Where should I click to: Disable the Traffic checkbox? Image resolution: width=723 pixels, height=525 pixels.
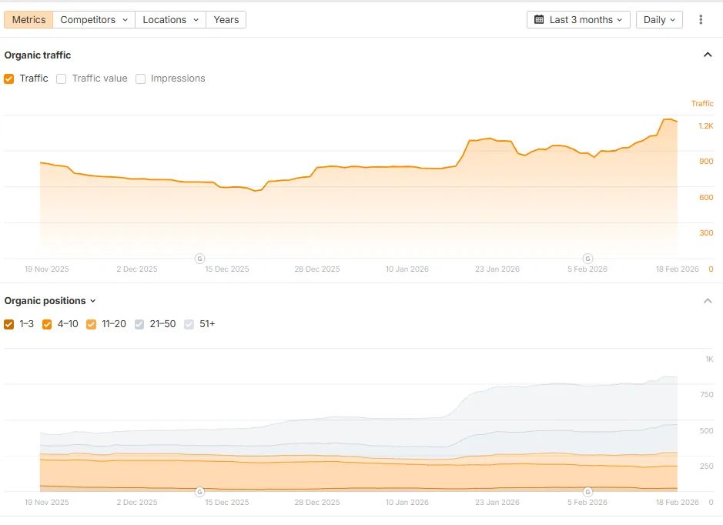point(9,79)
